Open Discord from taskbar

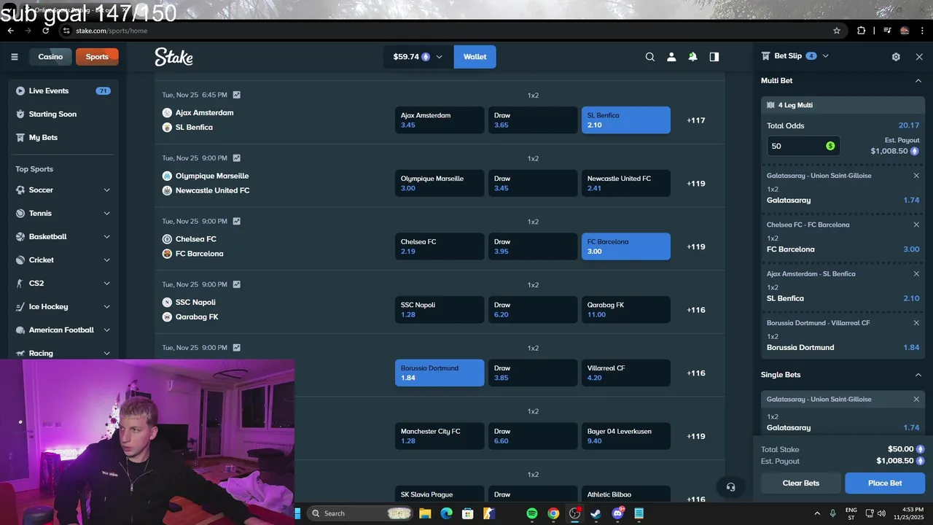617,513
